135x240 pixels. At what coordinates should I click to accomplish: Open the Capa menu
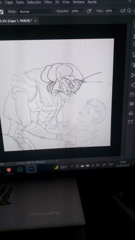pos(9,2)
